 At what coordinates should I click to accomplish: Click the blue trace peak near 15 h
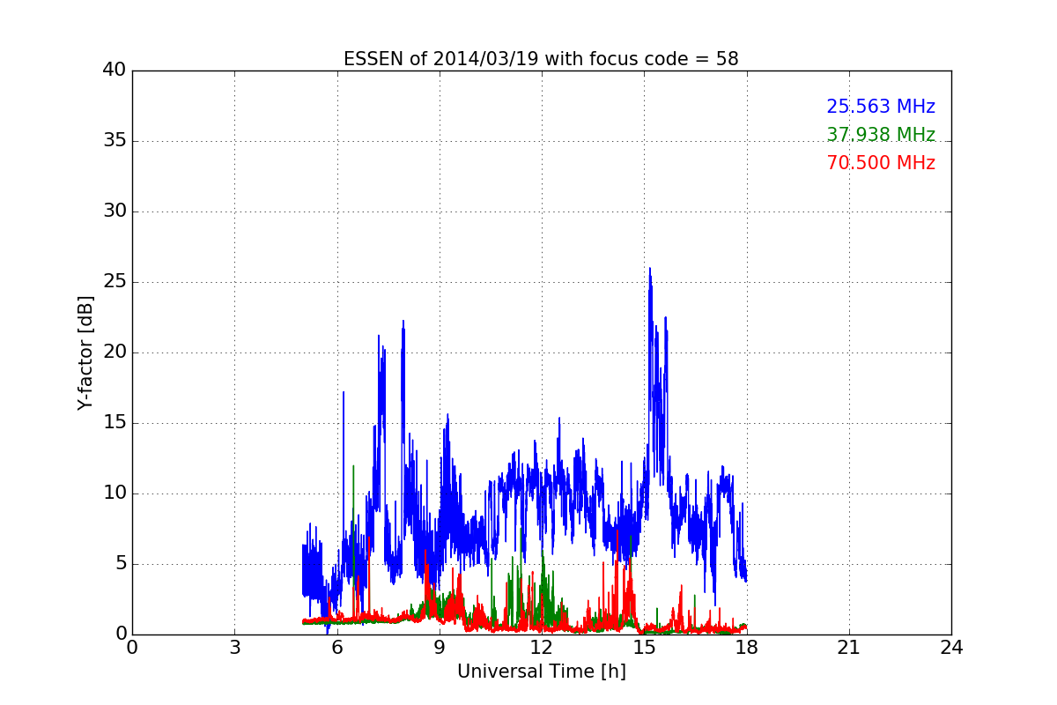(x=650, y=270)
